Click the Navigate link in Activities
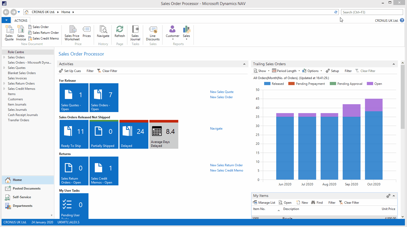407x227 pixels. (216, 129)
